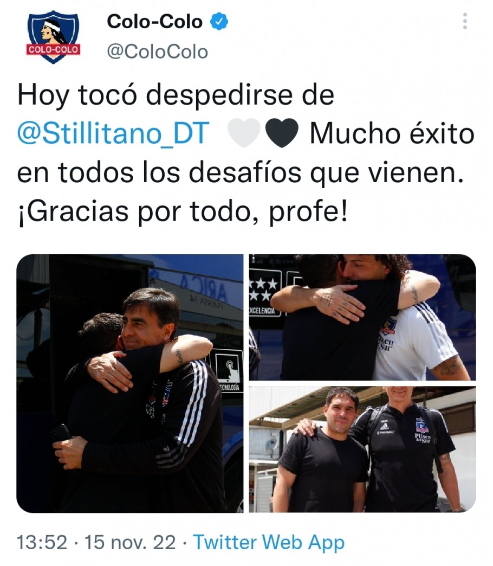This screenshot has height=566, width=493.
Task: Click the 13:52 tweet timestamp
Action: [x=42, y=543]
